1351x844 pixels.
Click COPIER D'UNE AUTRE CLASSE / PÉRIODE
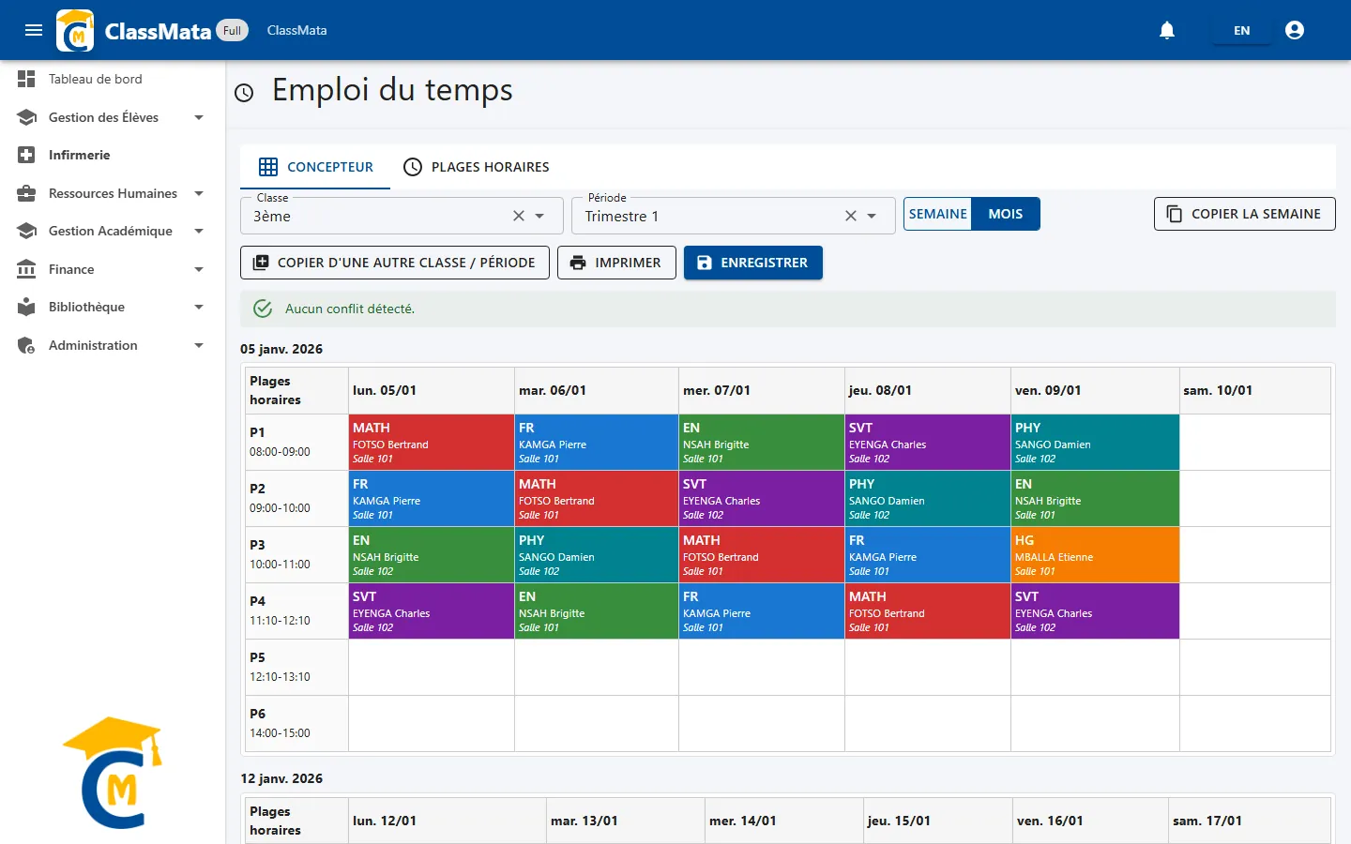pos(394,263)
